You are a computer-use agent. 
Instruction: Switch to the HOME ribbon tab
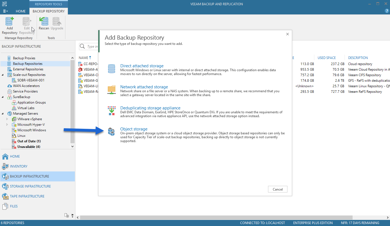[21, 11]
